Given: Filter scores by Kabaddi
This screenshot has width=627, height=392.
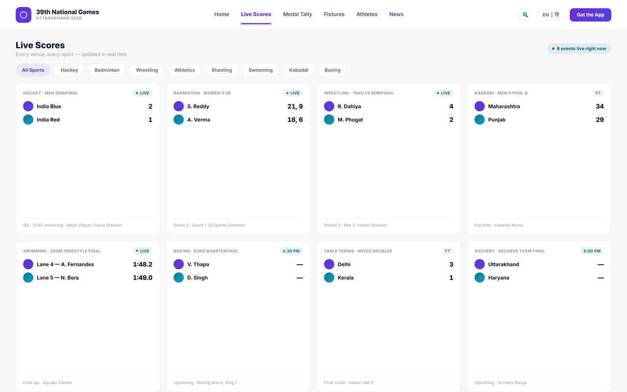Looking at the screenshot, I should point(299,70).
